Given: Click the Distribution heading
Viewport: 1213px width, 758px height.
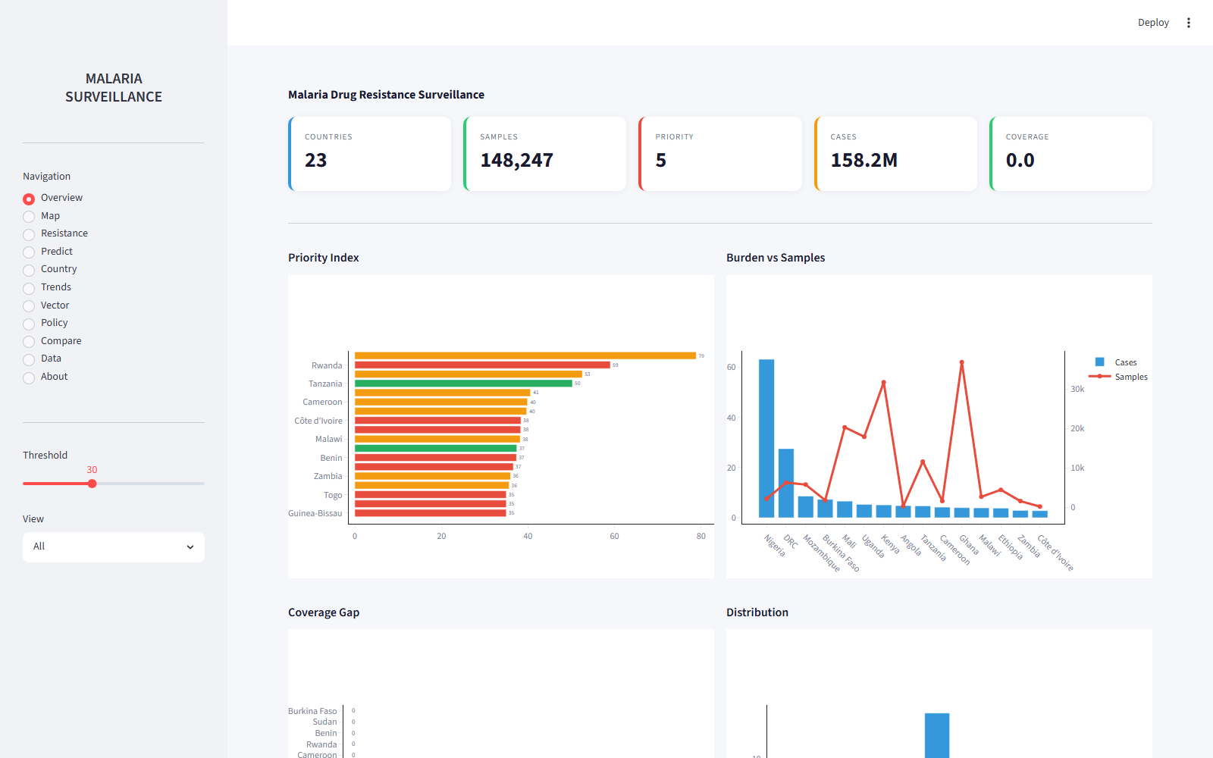Looking at the screenshot, I should 757,612.
